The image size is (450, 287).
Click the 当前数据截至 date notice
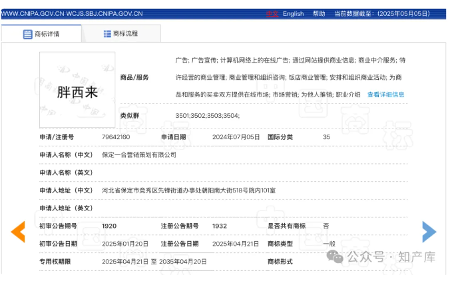coord(386,13)
